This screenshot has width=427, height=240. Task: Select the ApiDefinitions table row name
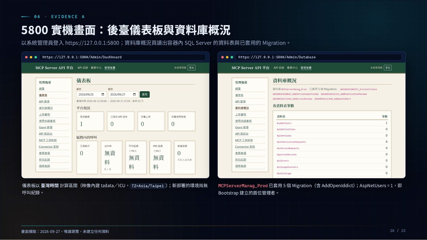click(286, 129)
